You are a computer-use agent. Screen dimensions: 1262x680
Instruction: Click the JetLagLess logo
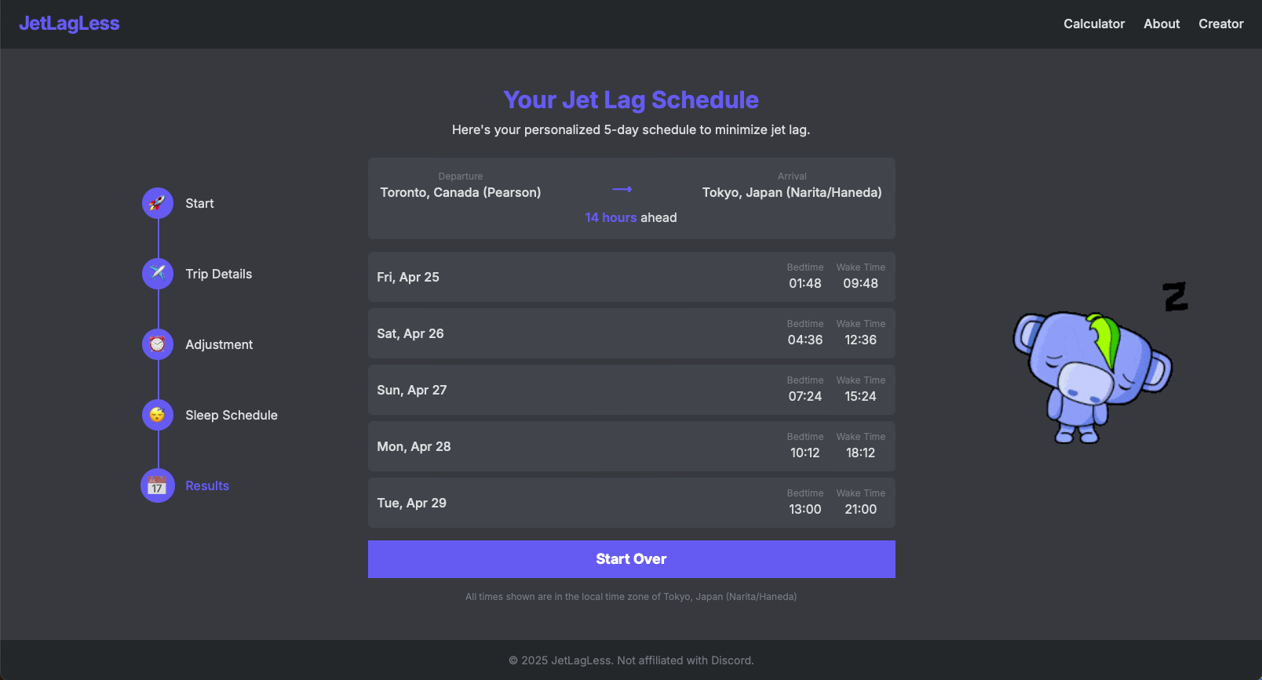pos(69,24)
